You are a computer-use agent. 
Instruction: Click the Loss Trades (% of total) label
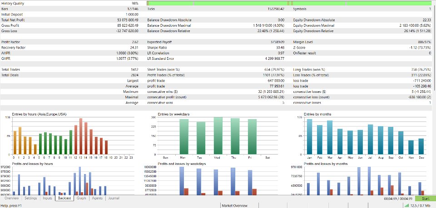pos(311,75)
